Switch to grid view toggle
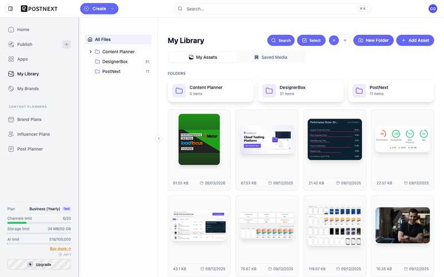This screenshot has height=277, width=444. point(334,40)
